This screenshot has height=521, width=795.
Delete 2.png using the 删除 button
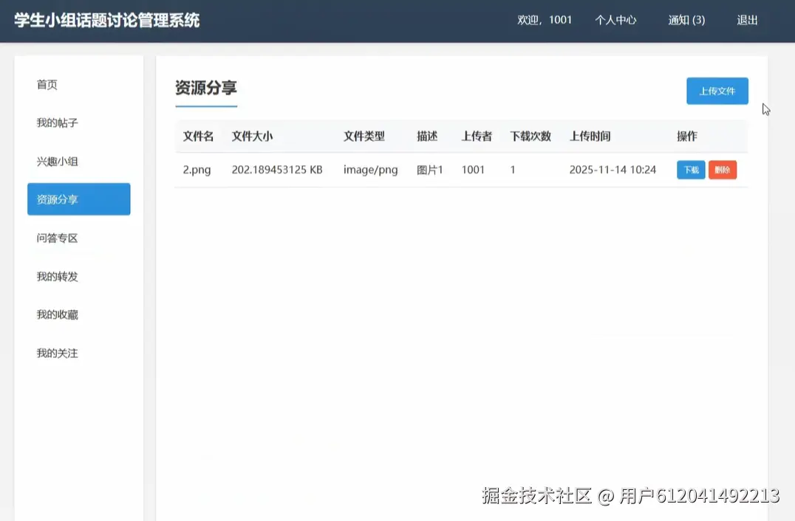point(722,169)
